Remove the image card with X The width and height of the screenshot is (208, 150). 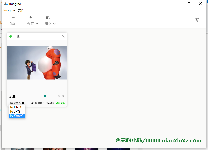63,36
